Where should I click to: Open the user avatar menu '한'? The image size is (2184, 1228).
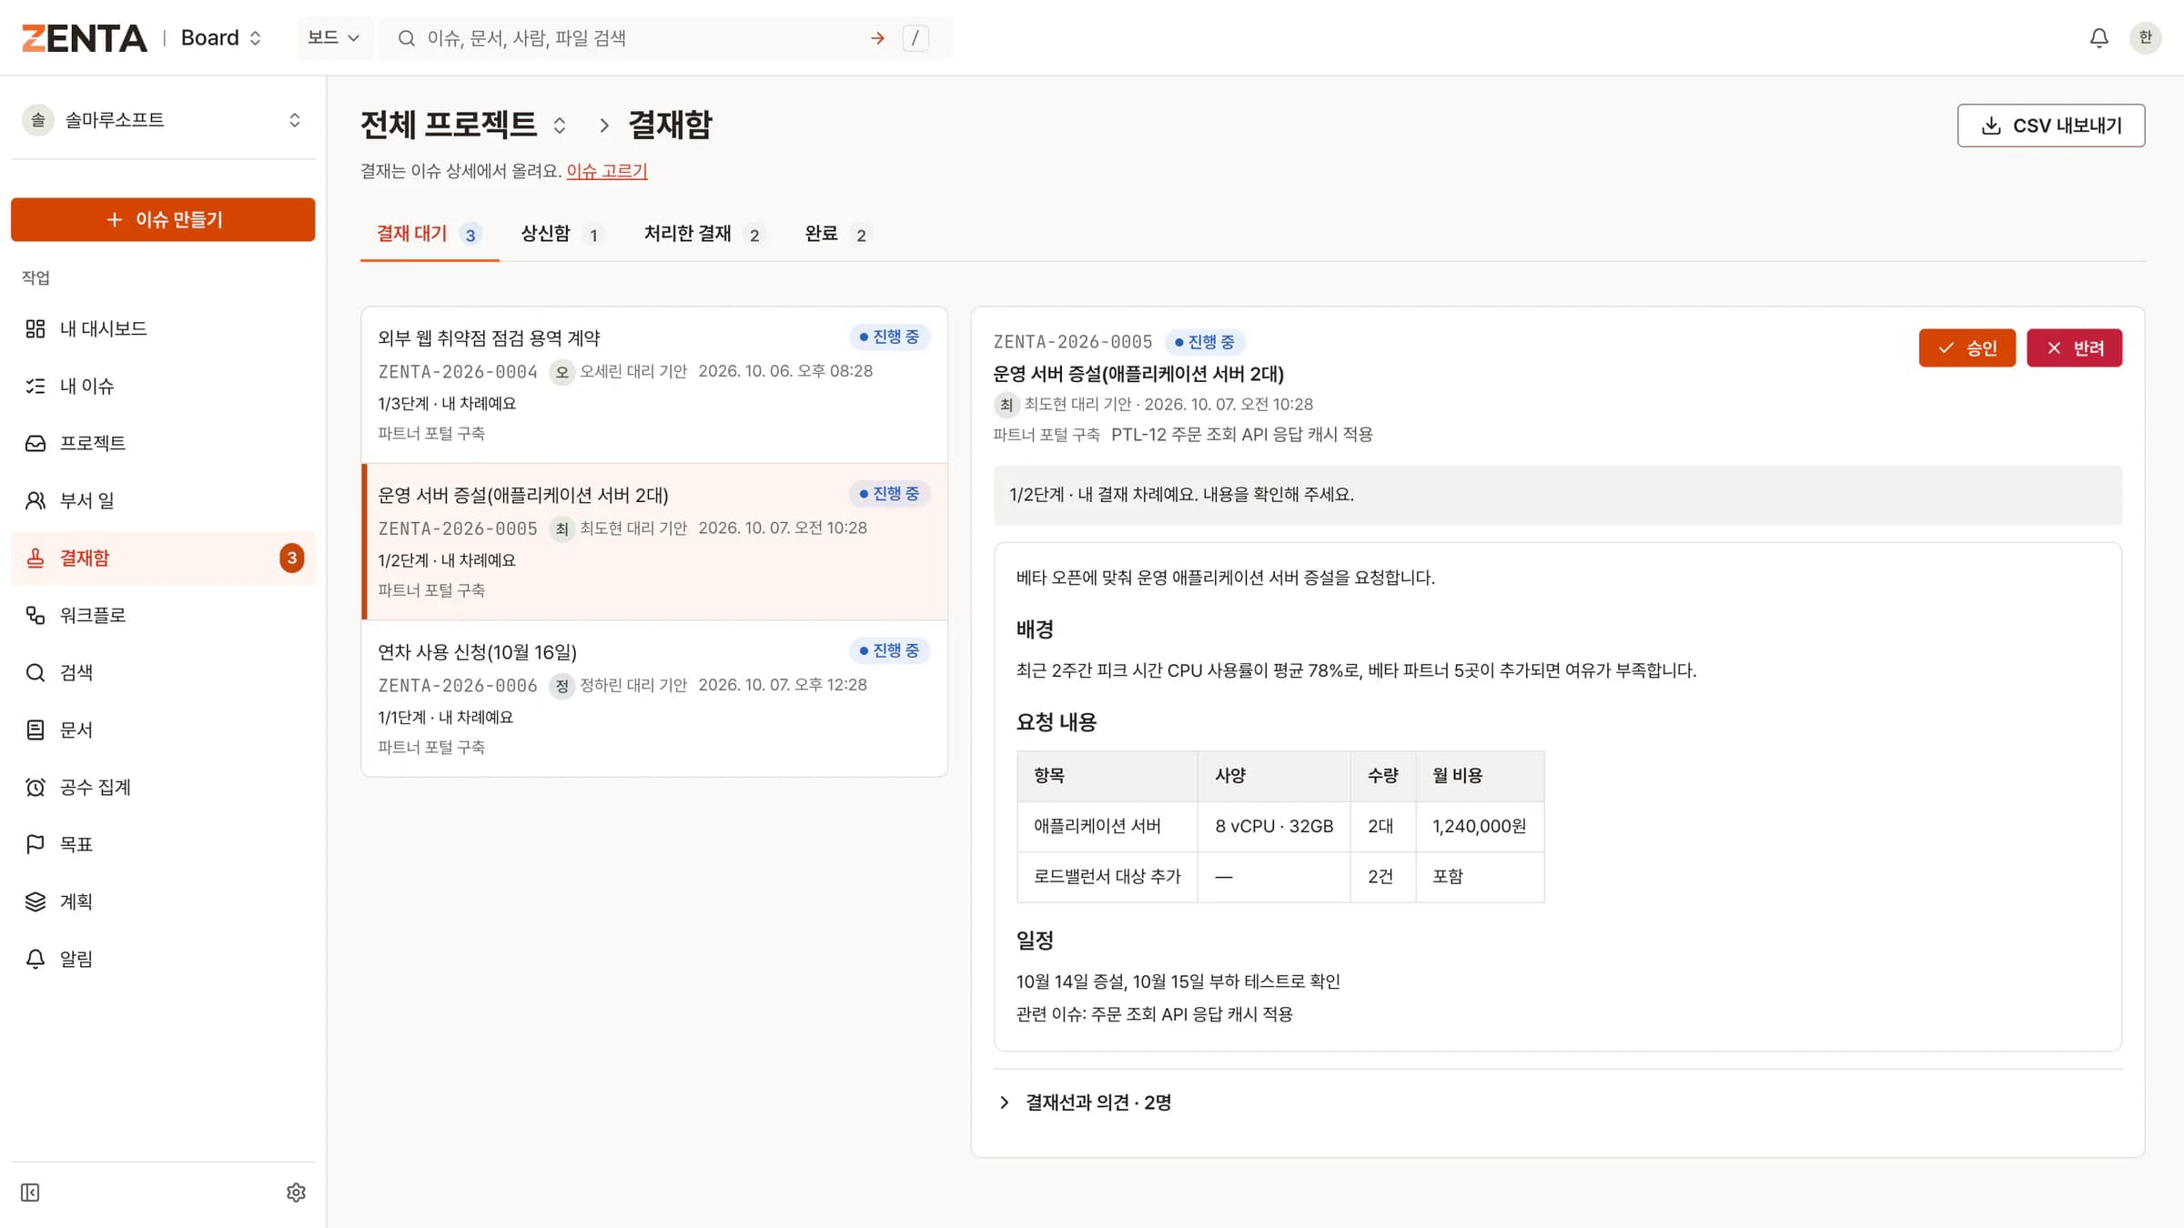(2145, 38)
